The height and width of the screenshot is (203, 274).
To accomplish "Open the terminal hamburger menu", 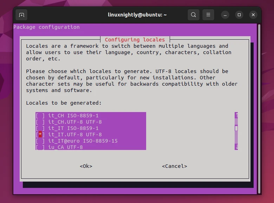I will tap(208, 15).
